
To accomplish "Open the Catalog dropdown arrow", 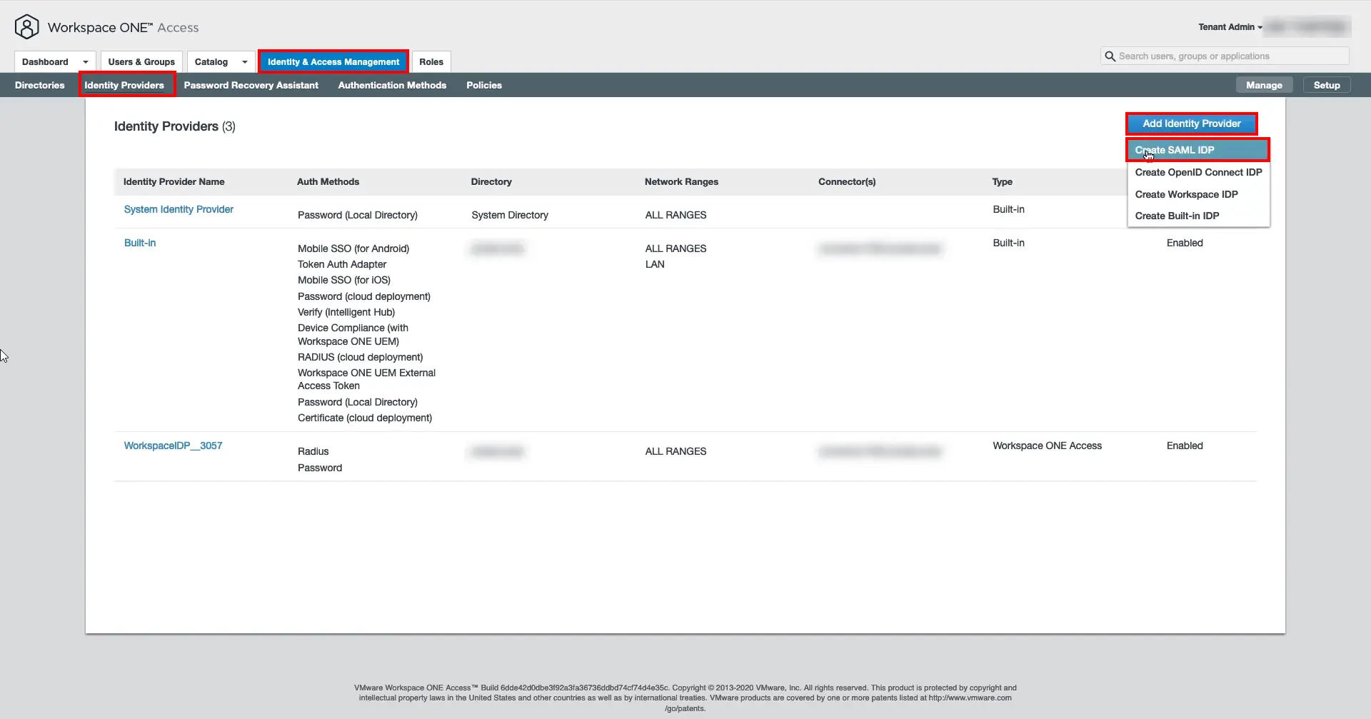I will point(245,62).
